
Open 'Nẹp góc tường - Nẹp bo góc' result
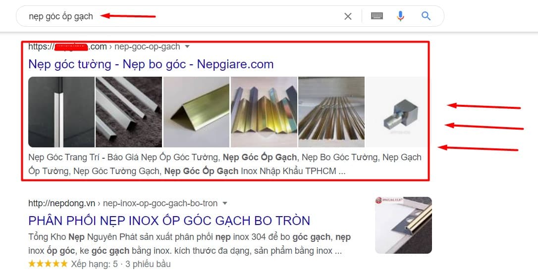tap(151, 64)
